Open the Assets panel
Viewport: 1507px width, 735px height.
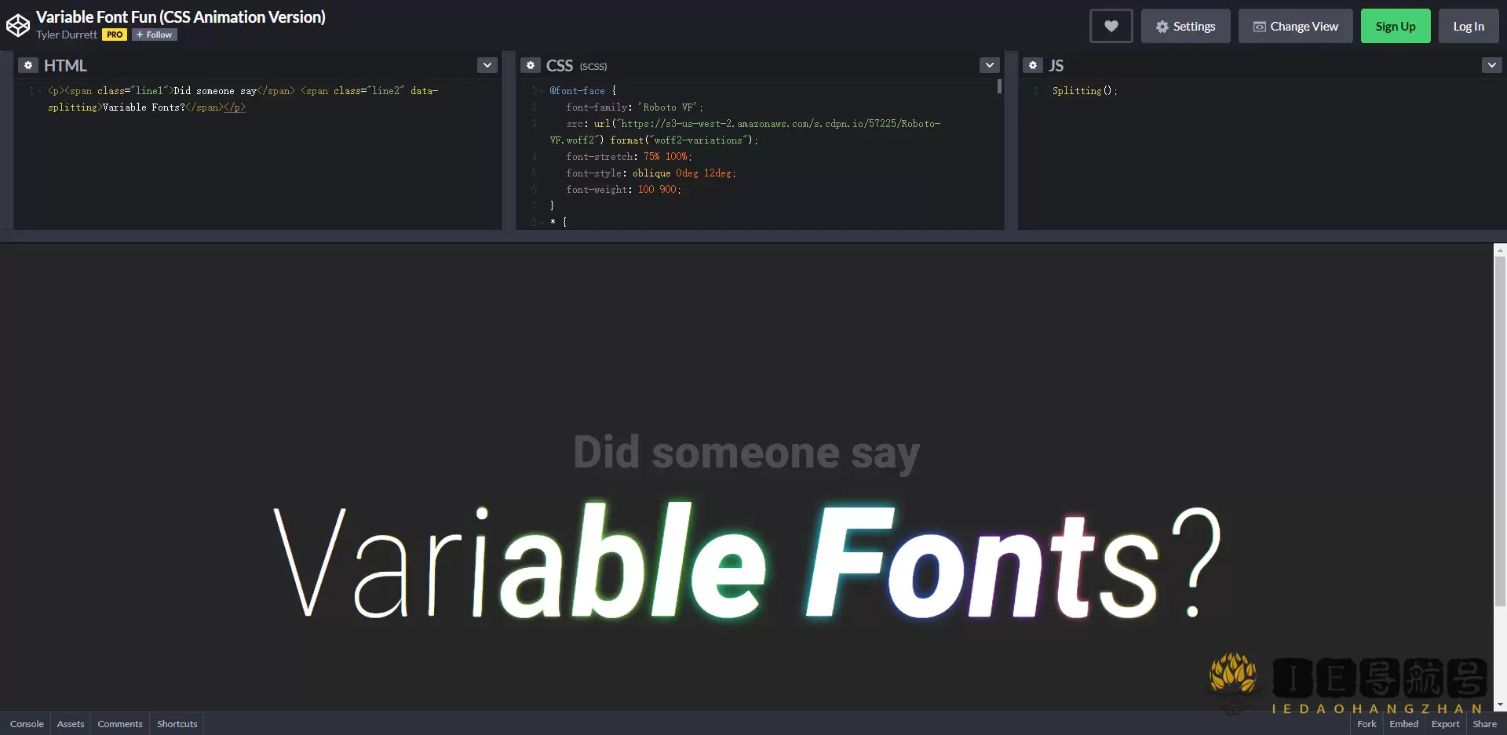(71, 724)
